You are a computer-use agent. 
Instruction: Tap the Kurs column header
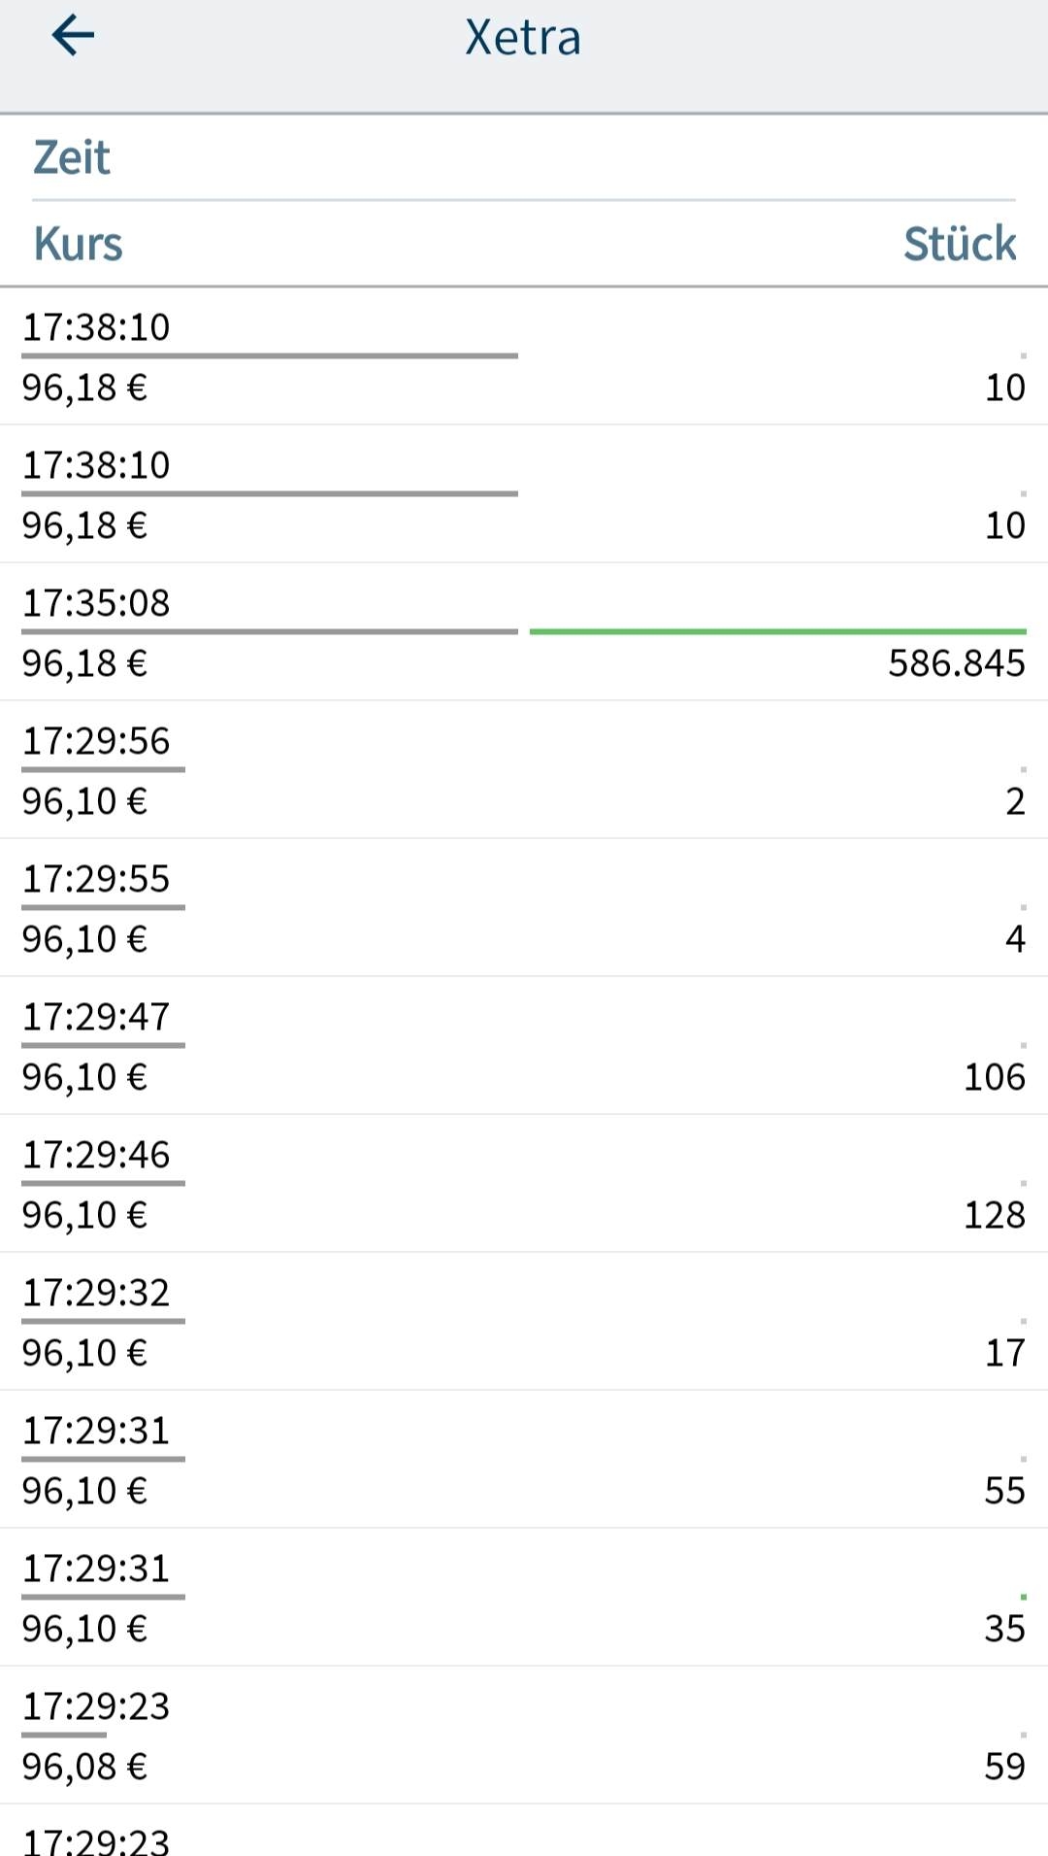coord(78,244)
